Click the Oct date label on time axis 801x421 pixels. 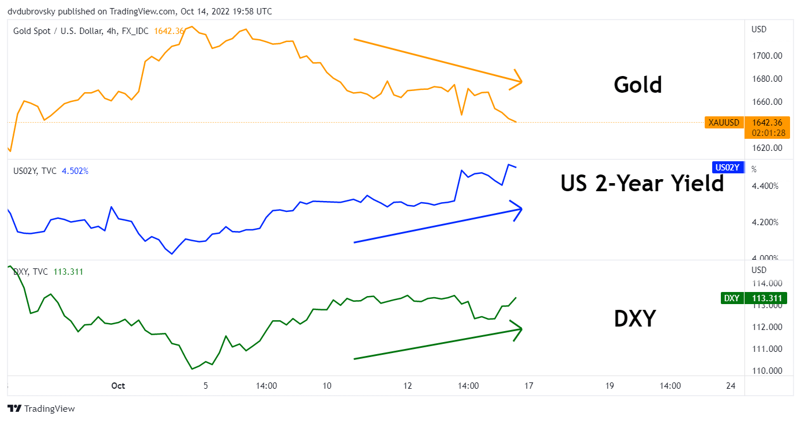[118, 386]
